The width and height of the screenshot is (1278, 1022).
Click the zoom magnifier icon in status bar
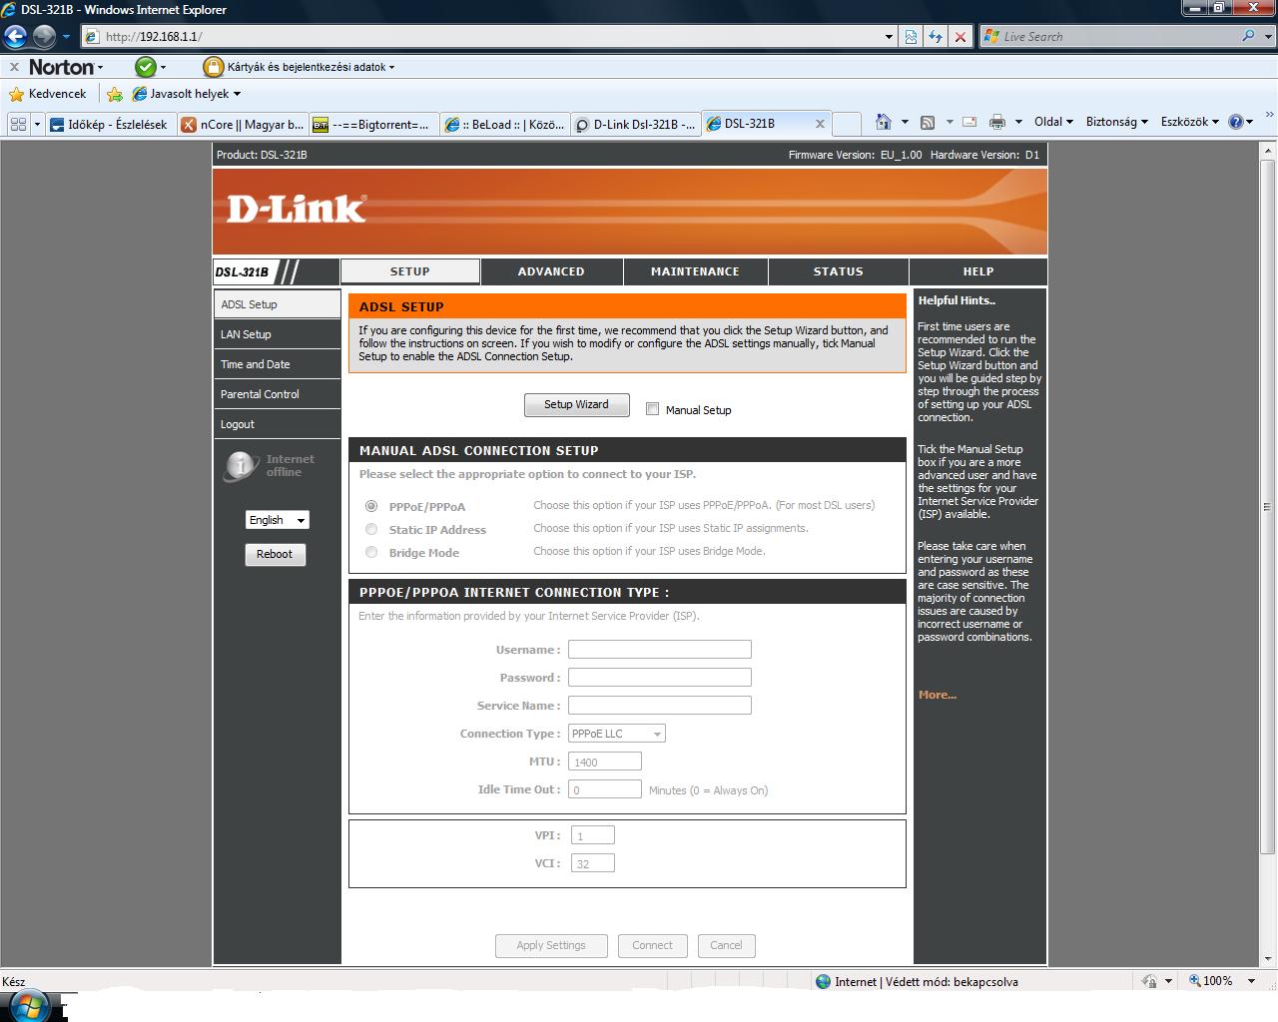(x=1194, y=981)
